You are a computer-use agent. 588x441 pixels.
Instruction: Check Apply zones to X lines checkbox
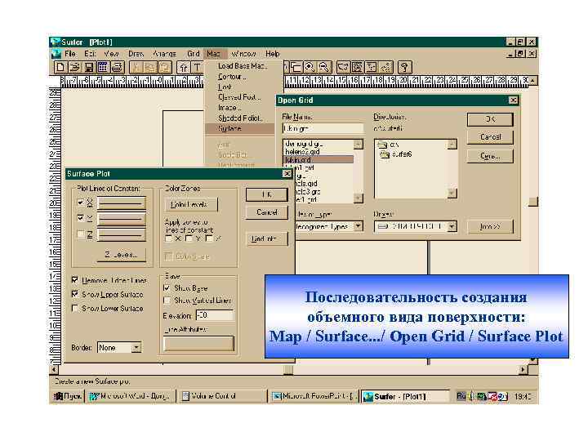point(169,238)
